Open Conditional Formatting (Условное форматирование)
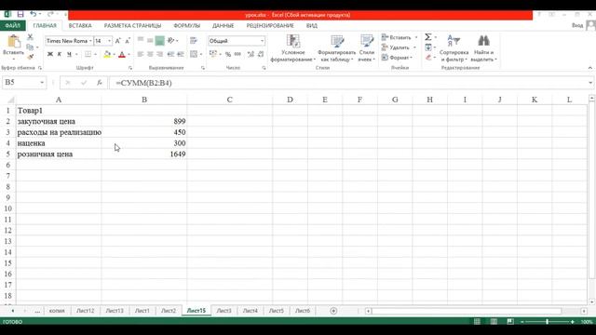Image resolution: width=596 pixels, height=335 pixels. [x=292, y=48]
